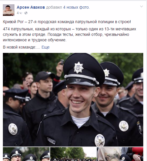Open the large photo of the smiling officer
Viewport: 147px width, 161px height.
coord(73,100)
